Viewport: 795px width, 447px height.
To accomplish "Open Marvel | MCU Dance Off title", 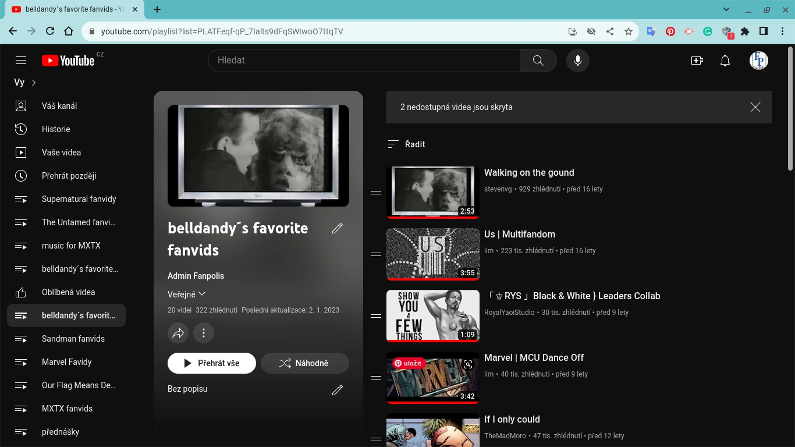I will tap(534, 358).
